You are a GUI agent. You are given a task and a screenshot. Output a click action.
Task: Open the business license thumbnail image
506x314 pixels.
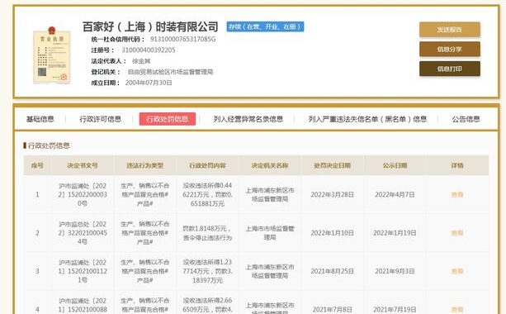52,55
